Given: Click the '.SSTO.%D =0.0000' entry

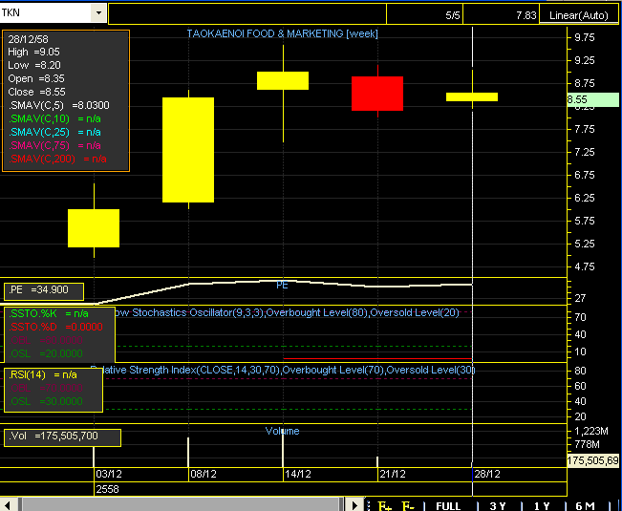Looking at the screenshot, I should click(x=55, y=327).
